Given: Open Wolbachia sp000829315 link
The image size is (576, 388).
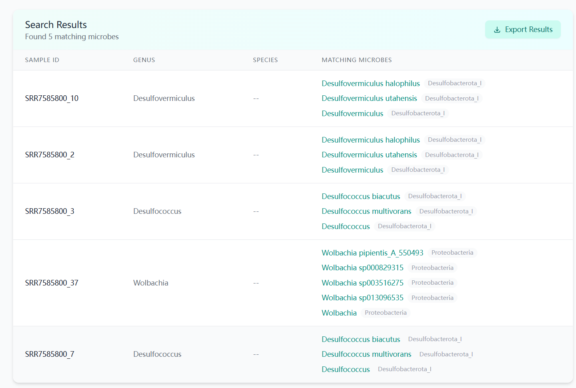Looking at the screenshot, I should click(x=363, y=268).
